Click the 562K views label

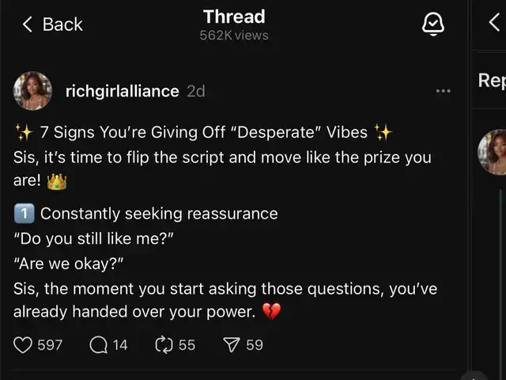pyautogui.click(x=234, y=36)
